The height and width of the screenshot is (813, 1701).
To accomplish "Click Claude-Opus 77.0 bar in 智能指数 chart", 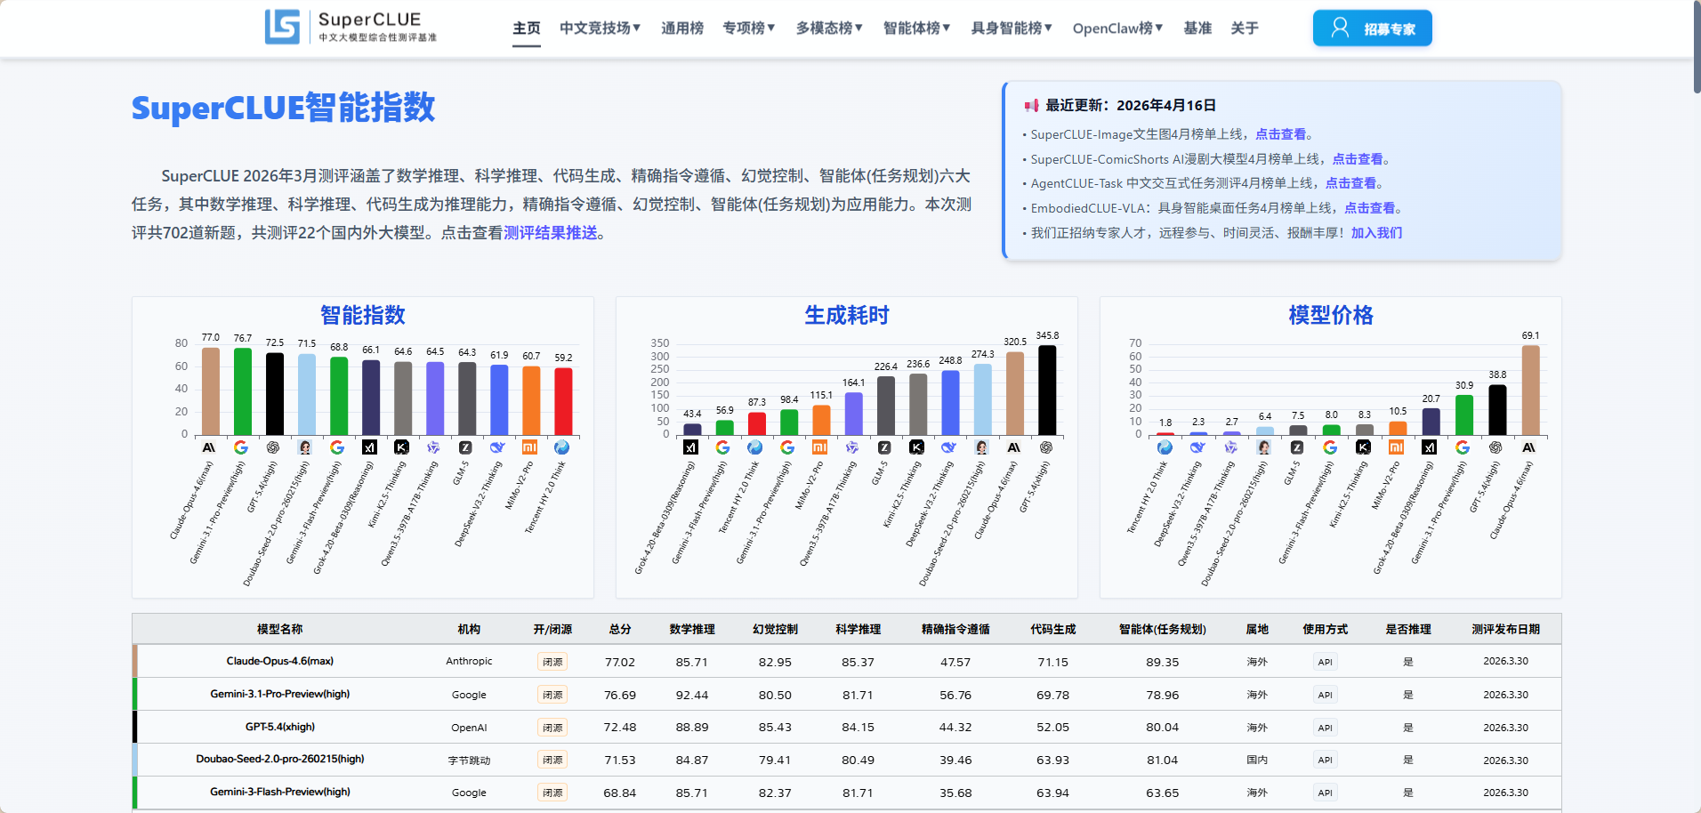I will (x=211, y=391).
